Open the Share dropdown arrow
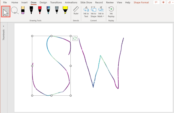The image size is (174, 113). click(173, 2)
